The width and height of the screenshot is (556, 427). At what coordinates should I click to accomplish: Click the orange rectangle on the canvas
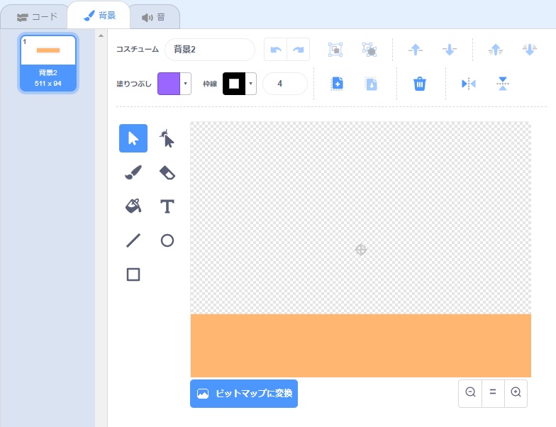pos(360,345)
